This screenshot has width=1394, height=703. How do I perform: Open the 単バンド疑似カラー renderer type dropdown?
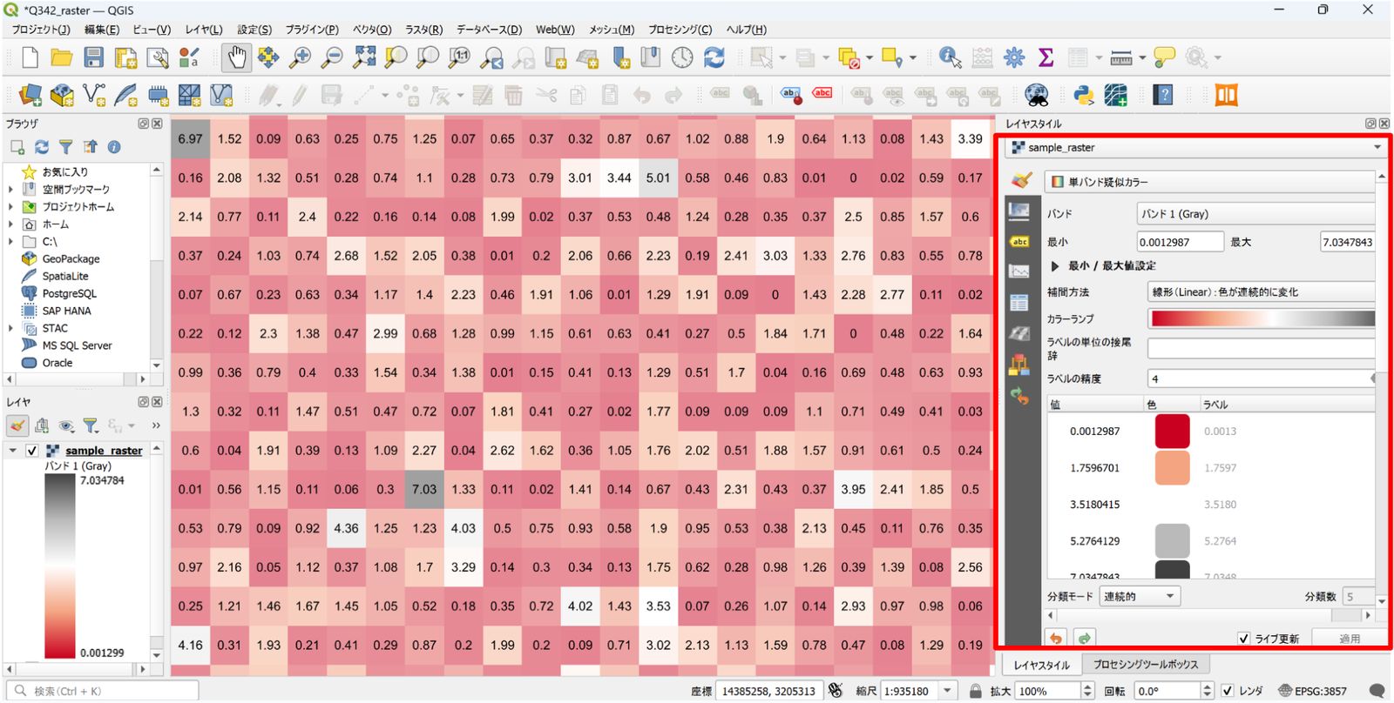[x=1211, y=182]
